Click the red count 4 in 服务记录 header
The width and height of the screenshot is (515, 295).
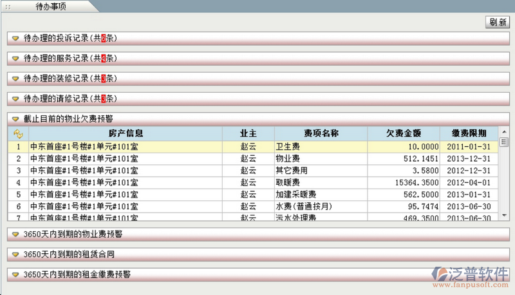point(104,59)
